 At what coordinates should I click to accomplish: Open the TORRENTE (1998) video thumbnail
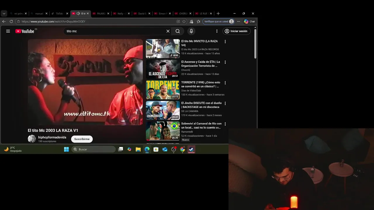(x=163, y=90)
